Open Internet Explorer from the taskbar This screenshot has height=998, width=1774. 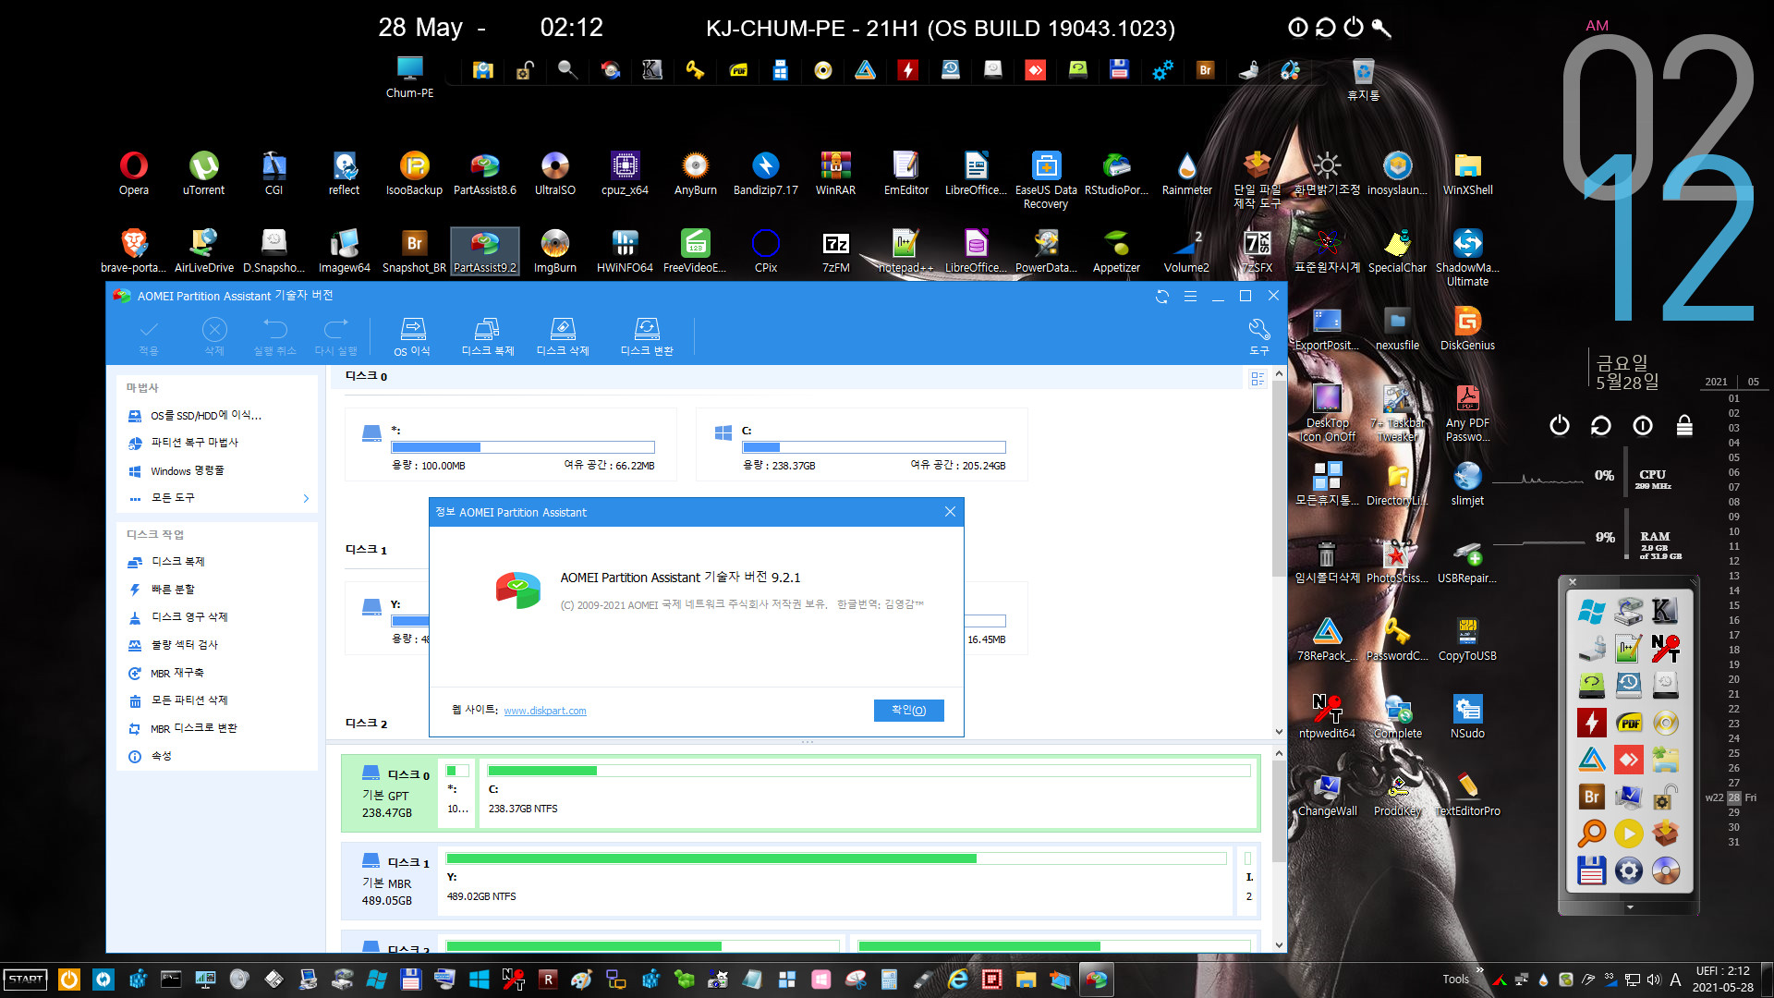[958, 980]
